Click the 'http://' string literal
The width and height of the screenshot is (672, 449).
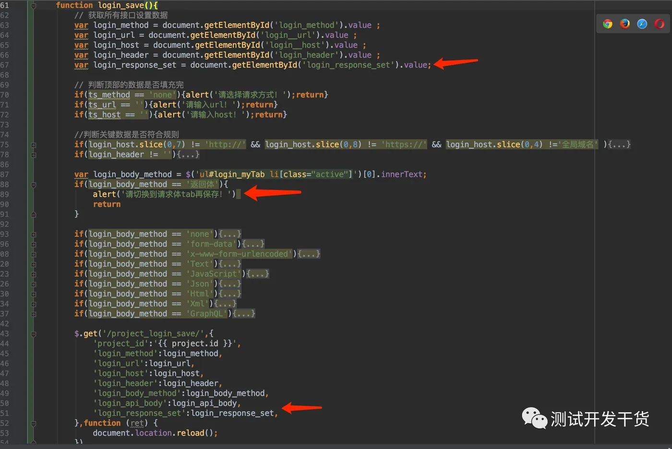tap(226, 144)
